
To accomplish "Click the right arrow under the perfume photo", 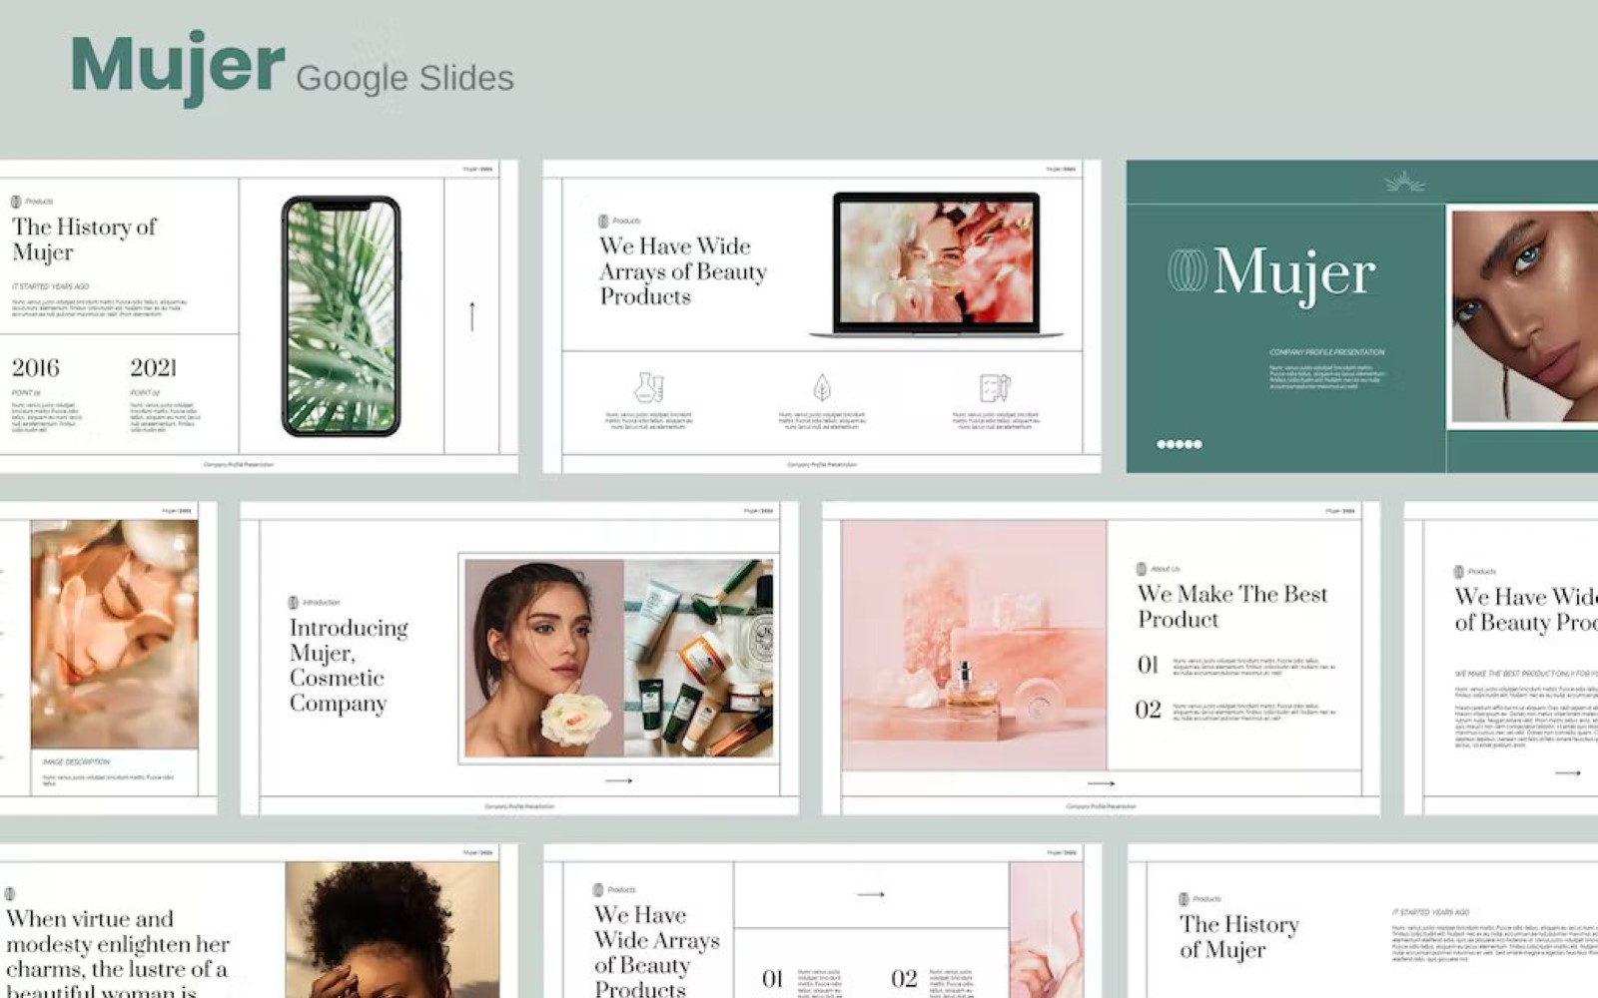I will pos(1101,783).
